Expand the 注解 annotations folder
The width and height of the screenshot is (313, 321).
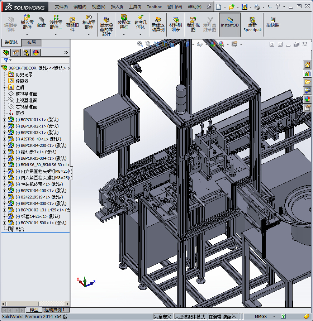point(4,87)
